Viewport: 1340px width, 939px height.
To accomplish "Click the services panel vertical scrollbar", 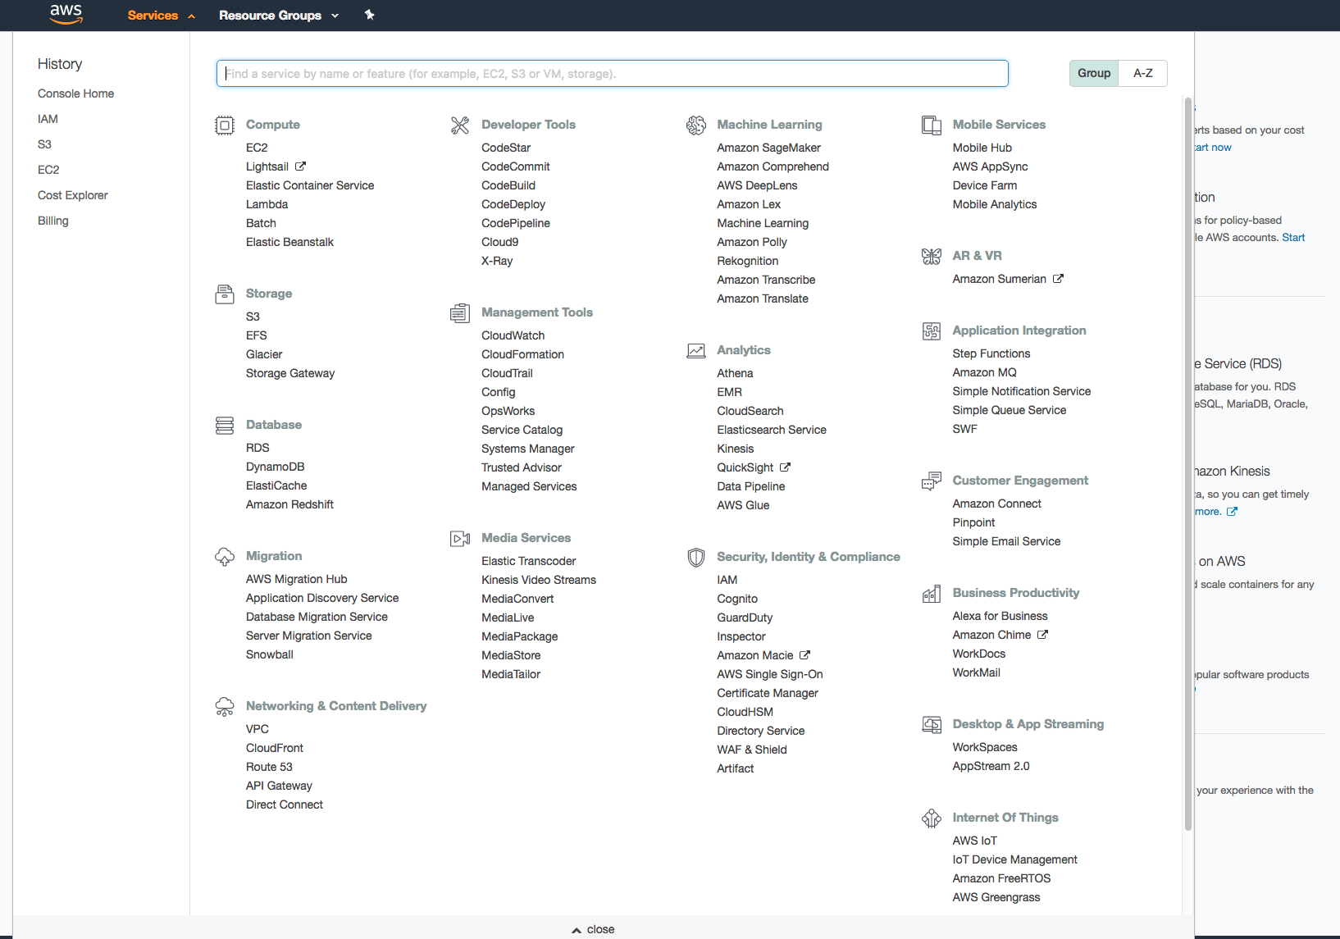I will 1187,463.
